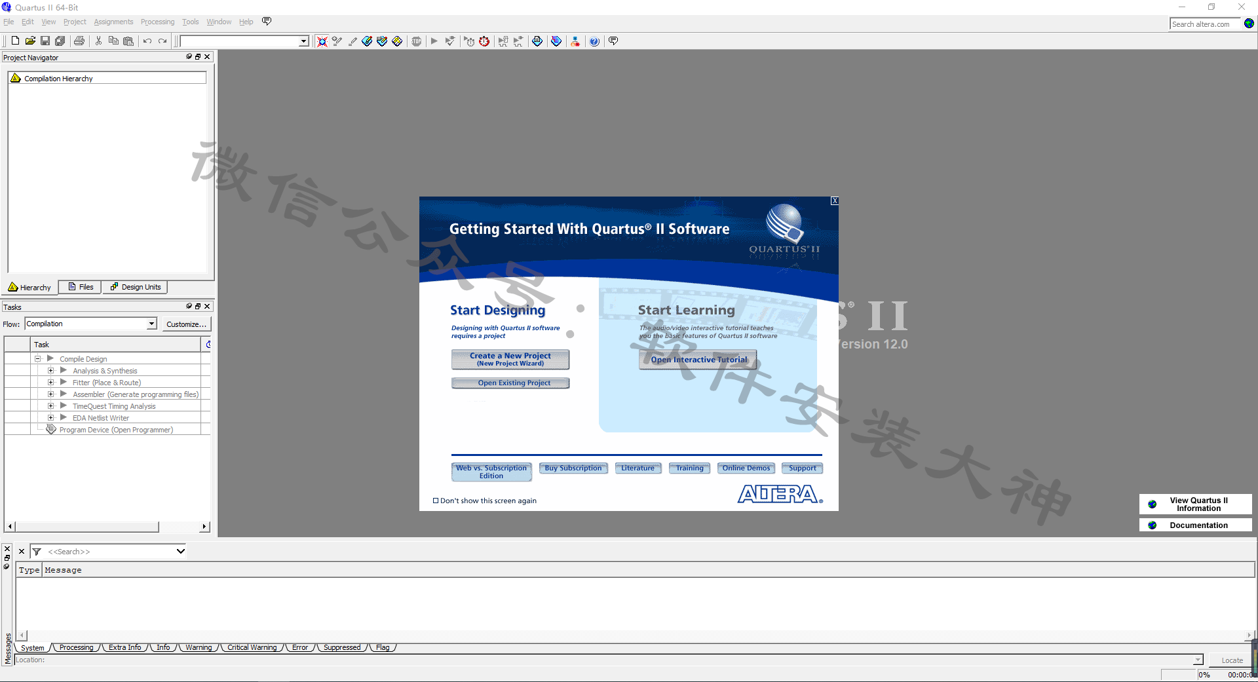This screenshot has height=682, width=1258.
Task: Open the messages Search dropdown arrow
Action: pyautogui.click(x=181, y=552)
